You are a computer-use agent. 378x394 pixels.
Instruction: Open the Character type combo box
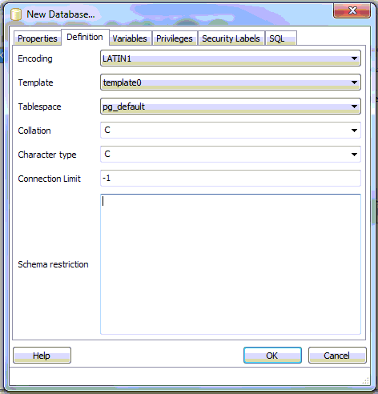[x=231, y=155]
